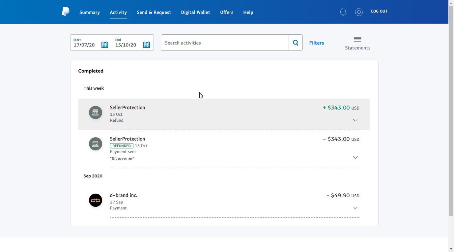Click SellerProtection refund store icon
Viewport: 454px width, 252px height.
[x=96, y=113]
